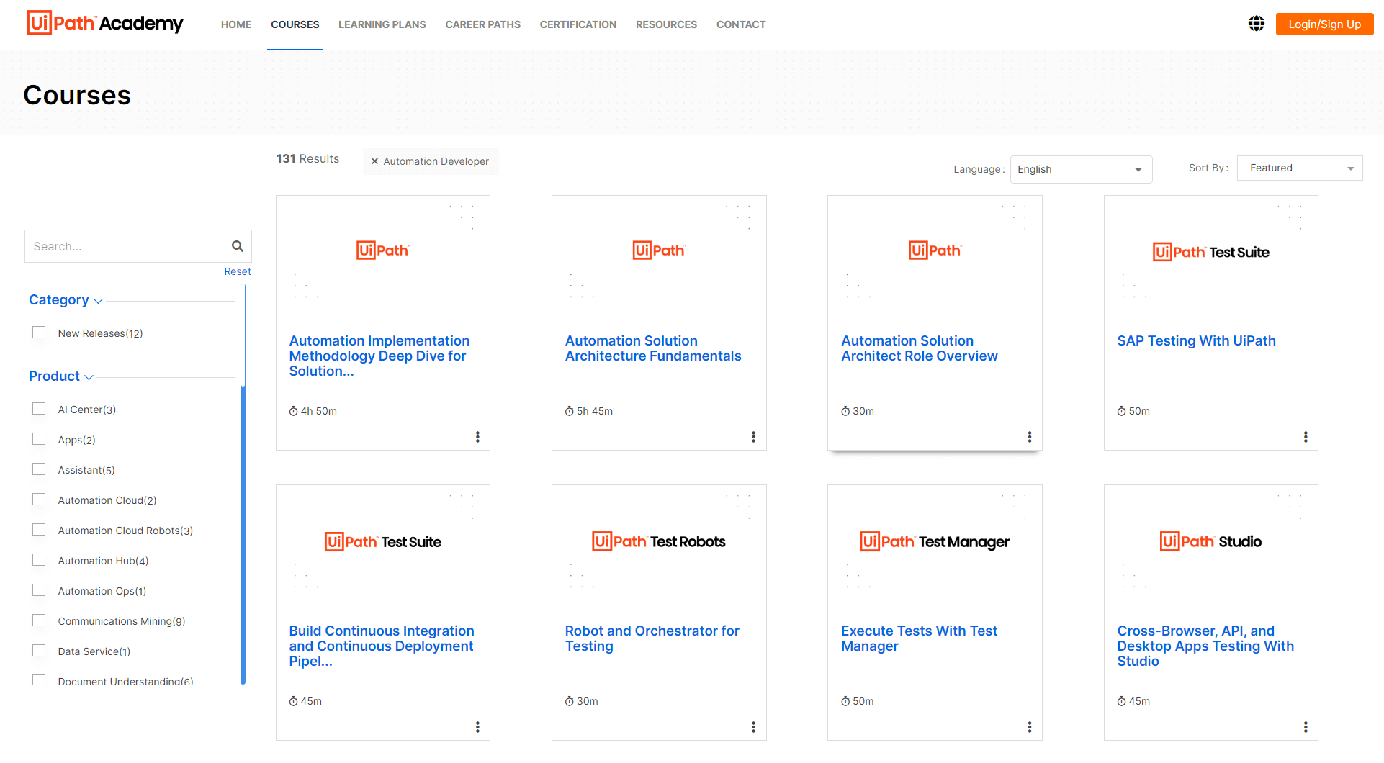Image resolution: width=1384 pixels, height=763 pixels.
Task: Check the Automation Hub filter
Action: 39,560
